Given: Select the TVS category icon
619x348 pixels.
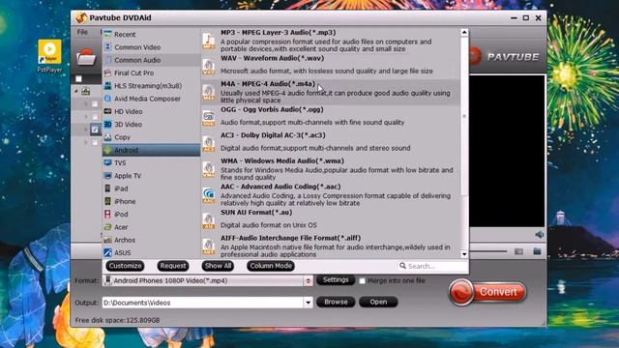Looking at the screenshot, I should [107, 162].
